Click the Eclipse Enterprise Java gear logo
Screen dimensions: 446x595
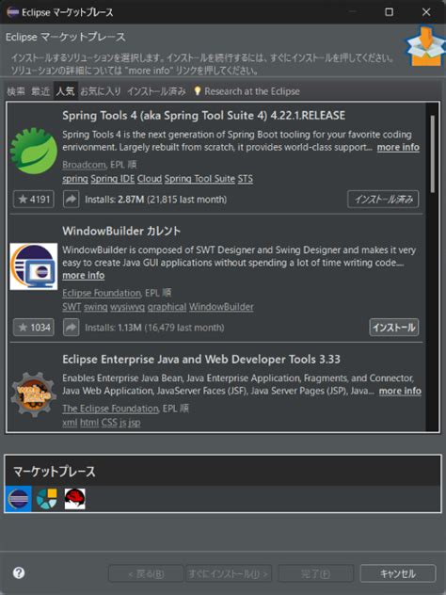[x=34, y=394]
